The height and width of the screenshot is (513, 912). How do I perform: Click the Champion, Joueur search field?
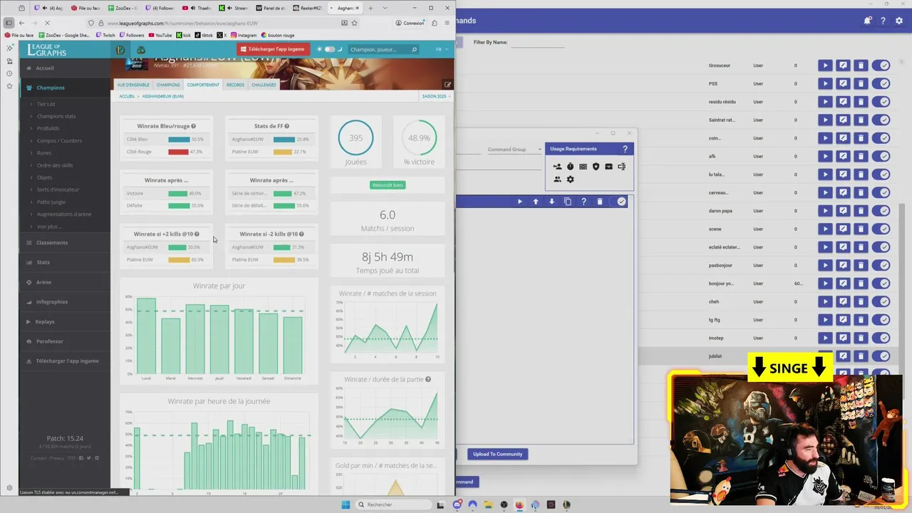tap(378, 50)
